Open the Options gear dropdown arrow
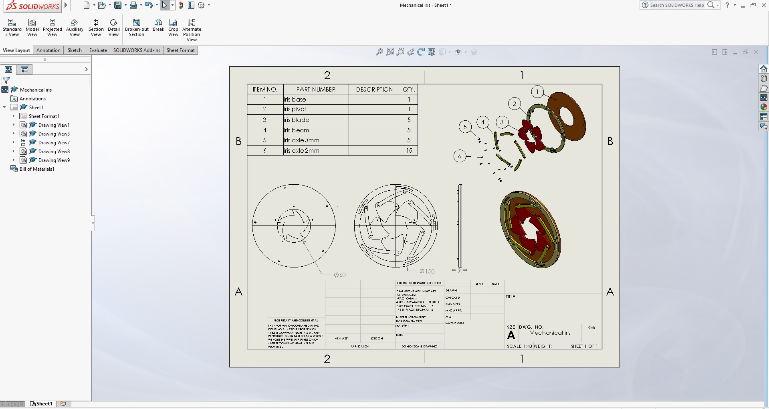This screenshot has height=409, width=769. coord(209,5)
